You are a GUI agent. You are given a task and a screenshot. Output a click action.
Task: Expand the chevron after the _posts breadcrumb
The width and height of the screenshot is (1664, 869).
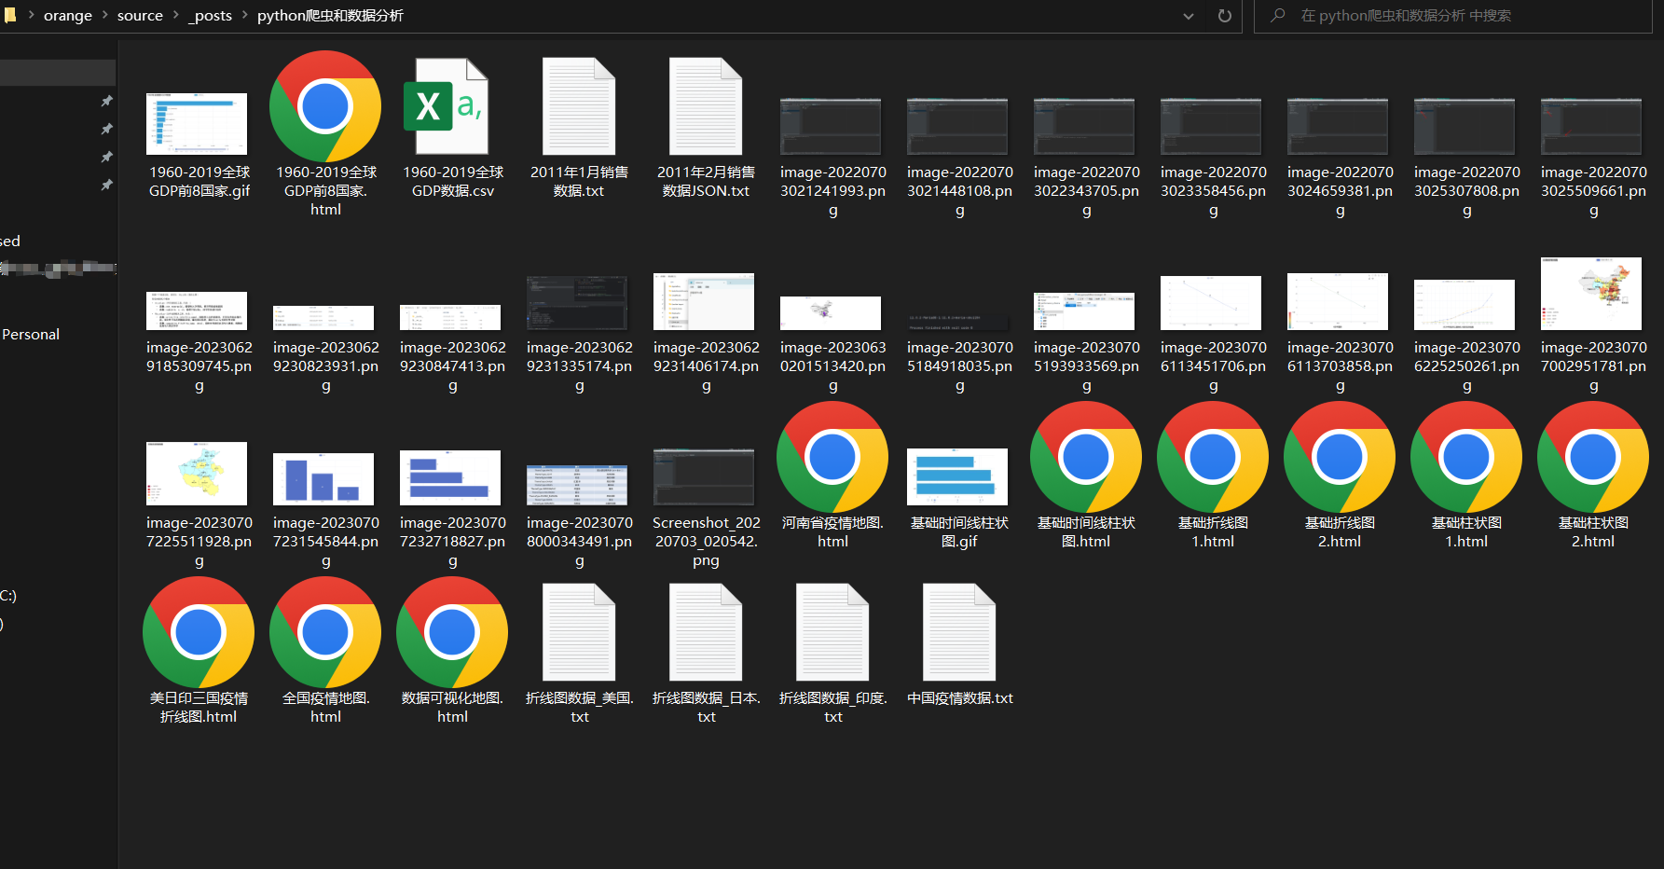244,15
